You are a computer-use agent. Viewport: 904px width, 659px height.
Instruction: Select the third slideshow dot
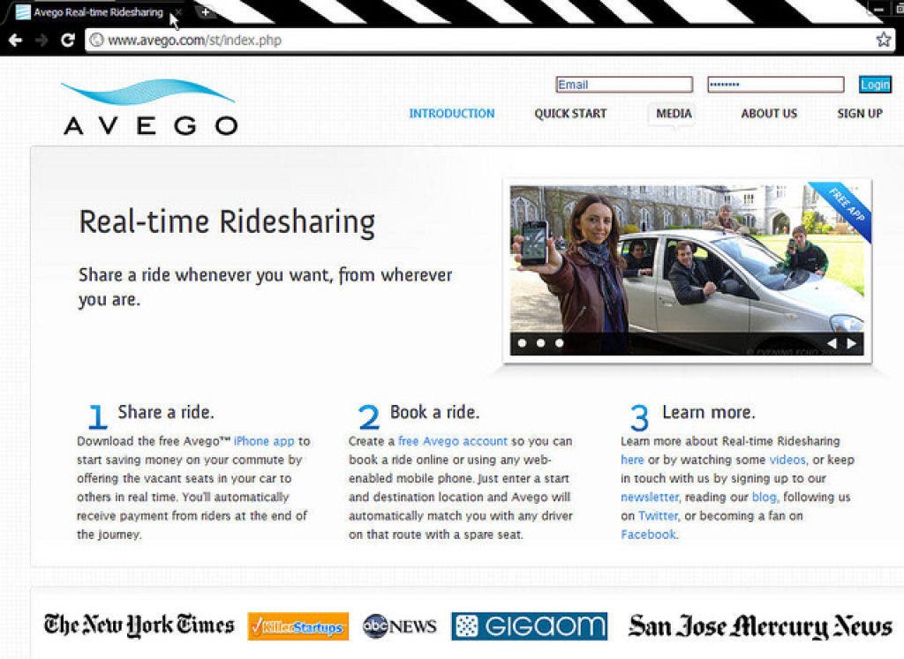559,343
